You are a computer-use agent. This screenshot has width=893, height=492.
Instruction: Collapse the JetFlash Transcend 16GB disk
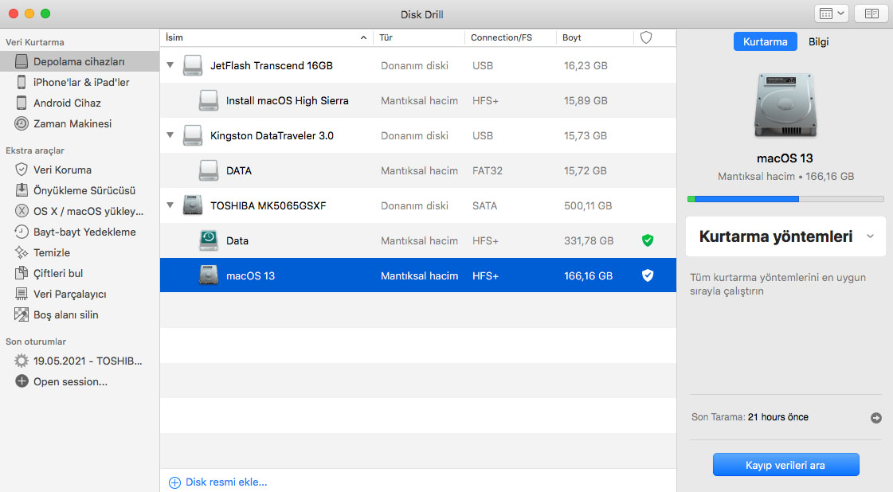[x=170, y=65]
